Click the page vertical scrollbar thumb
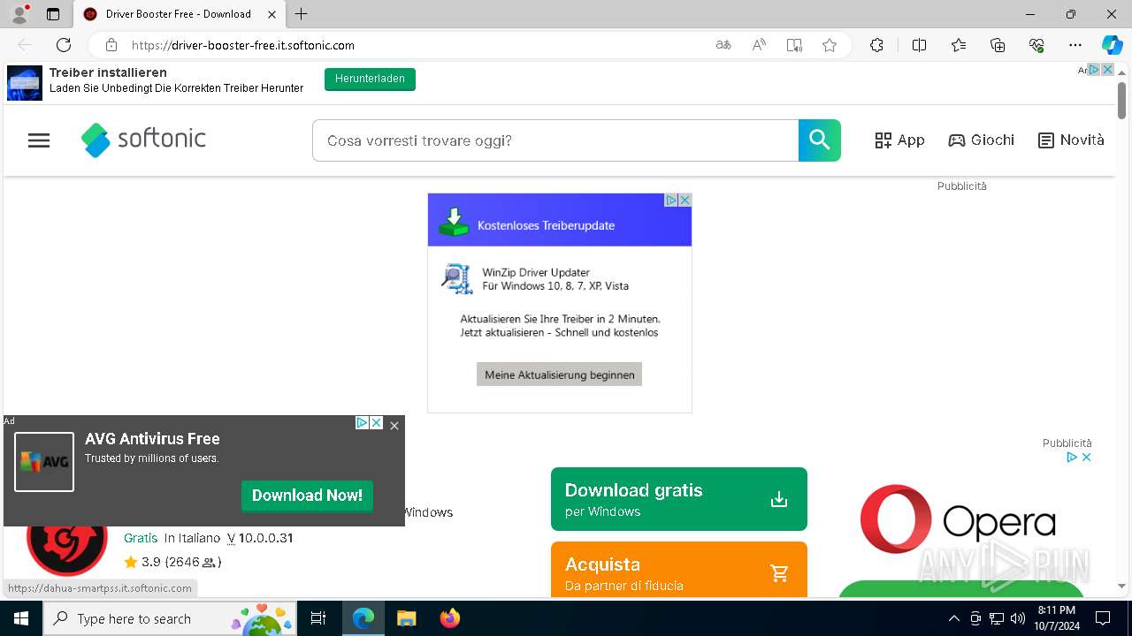1132x636 pixels. click(1121, 101)
